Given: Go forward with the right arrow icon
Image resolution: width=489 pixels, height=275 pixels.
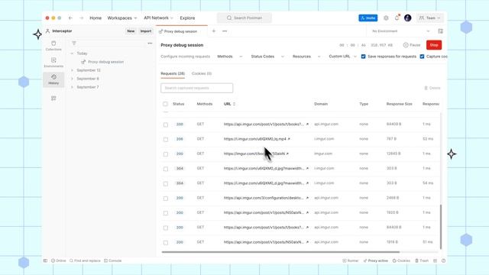Looking at the screenshot, I should click(82, 18).
